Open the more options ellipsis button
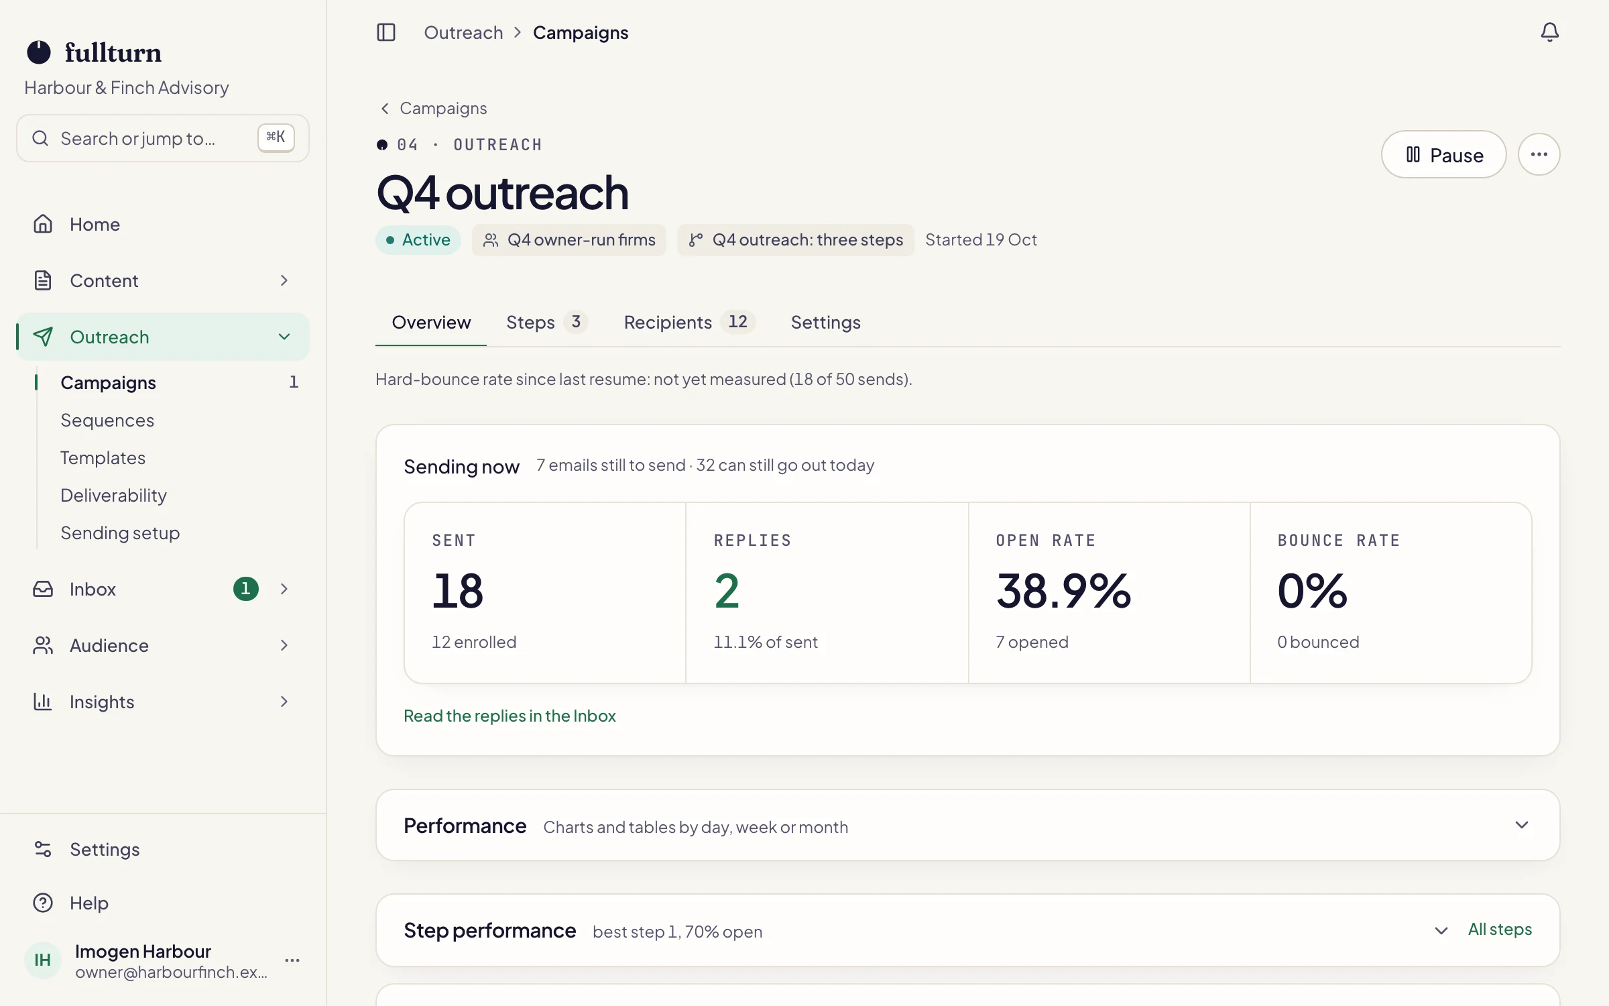 pyautogui.click(x=1539, y=155)
